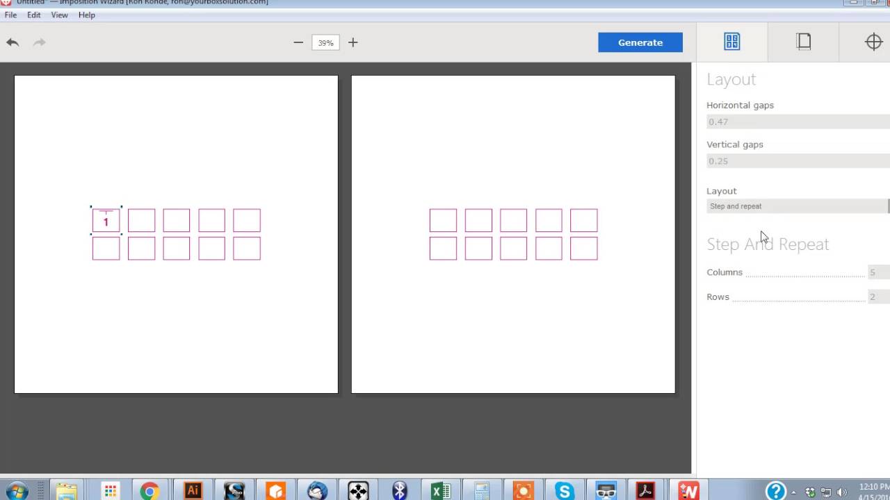The height and width of the screenshot is (500, 890).
Task: Open the Layout grid panel tab
Action: click(x=731, y=42)
